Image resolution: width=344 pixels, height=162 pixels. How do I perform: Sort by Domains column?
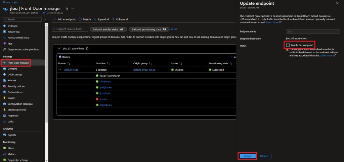click(x=103, y=63)
